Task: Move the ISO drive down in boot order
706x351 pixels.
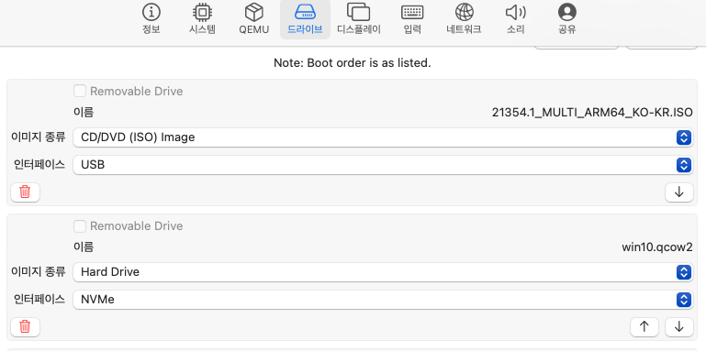Action: point(679,192)
